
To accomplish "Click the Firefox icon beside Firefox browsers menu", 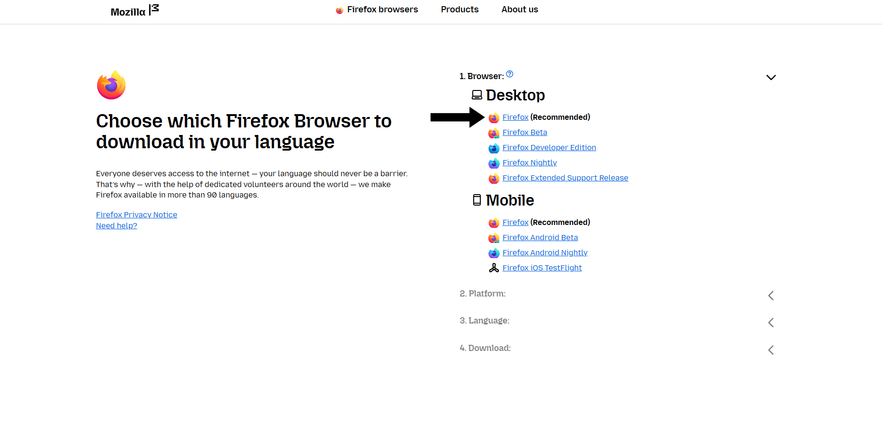I will 339,10.
